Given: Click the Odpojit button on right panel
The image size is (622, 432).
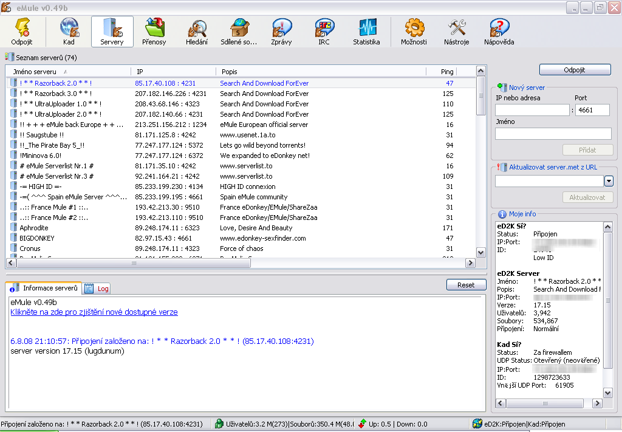Looking at the screenshot, I should [575, 70].
